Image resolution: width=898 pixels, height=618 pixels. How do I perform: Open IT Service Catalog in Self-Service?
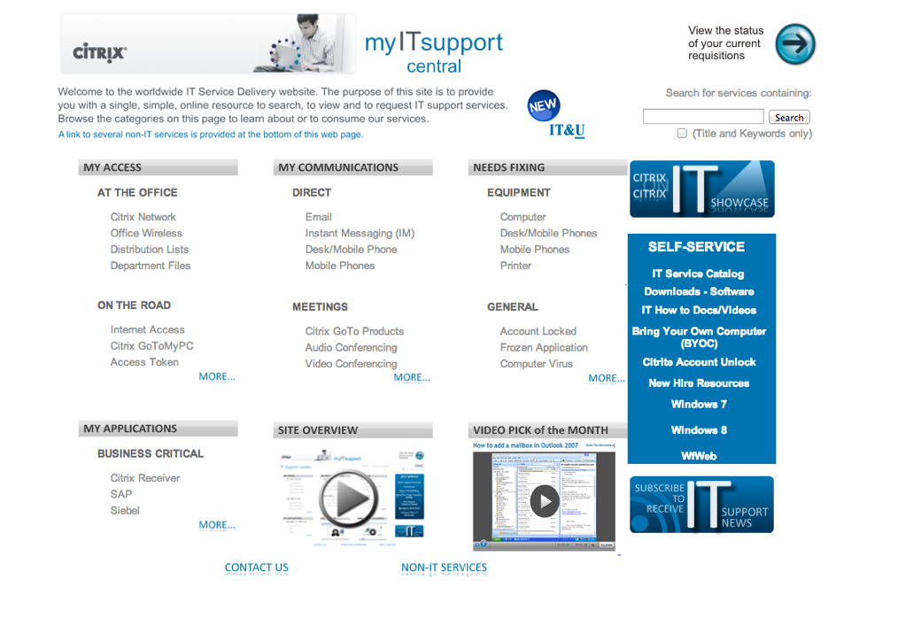(x=698, y=274)
